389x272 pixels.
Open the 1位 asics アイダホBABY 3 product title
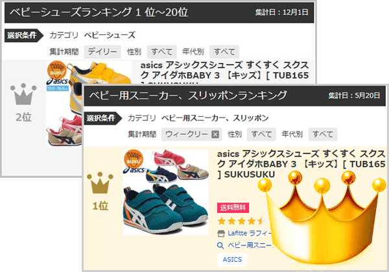(301, 164)
